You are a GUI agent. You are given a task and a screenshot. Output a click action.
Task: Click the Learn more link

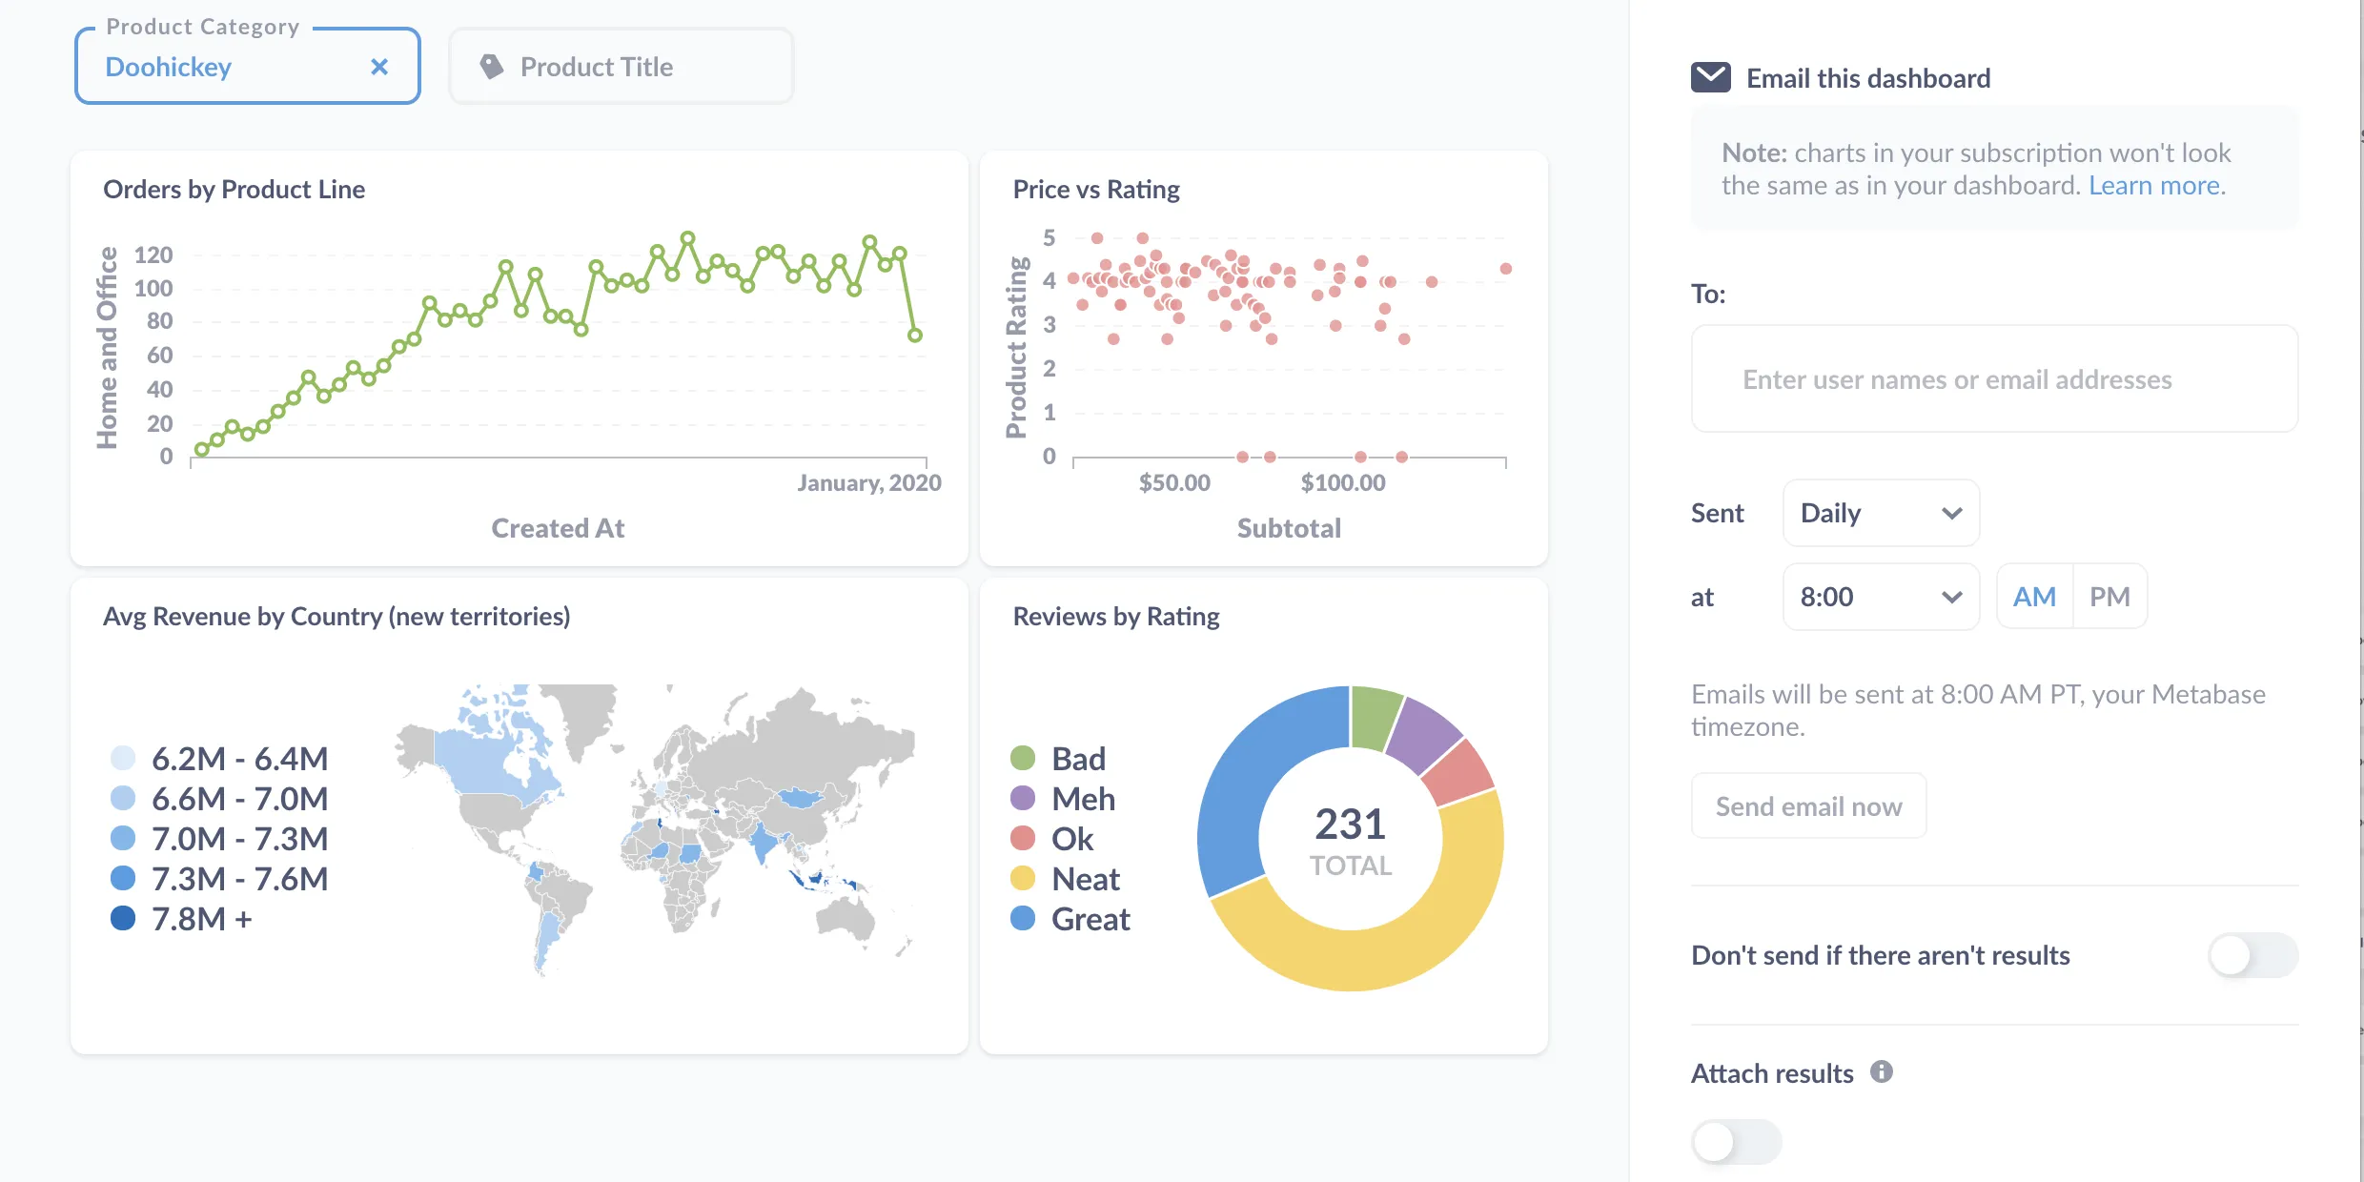(2156, 184)
